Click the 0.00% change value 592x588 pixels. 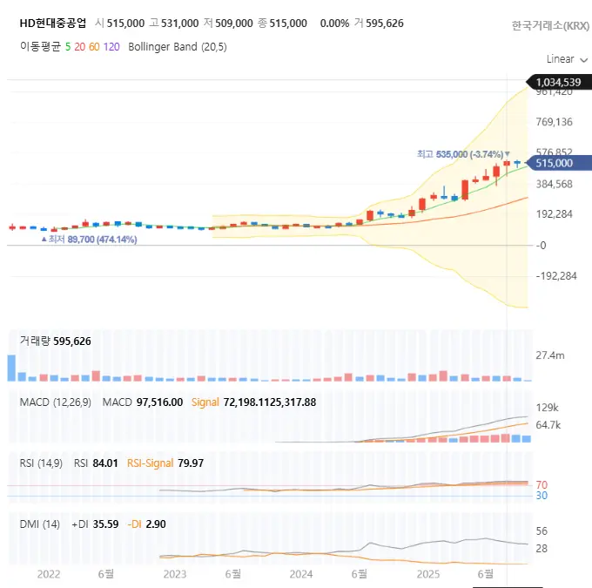334,23
